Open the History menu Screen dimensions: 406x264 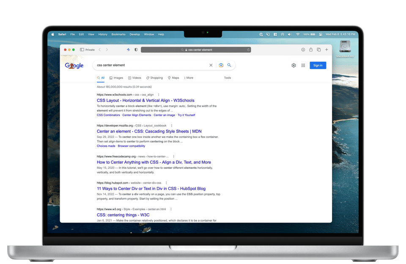(x=102, y=34)
